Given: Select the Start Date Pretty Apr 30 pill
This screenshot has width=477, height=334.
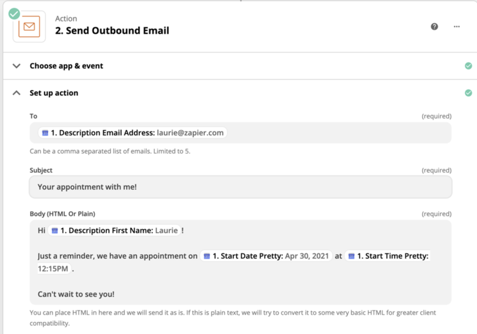Looking at the screenshot, I should 266,256.
